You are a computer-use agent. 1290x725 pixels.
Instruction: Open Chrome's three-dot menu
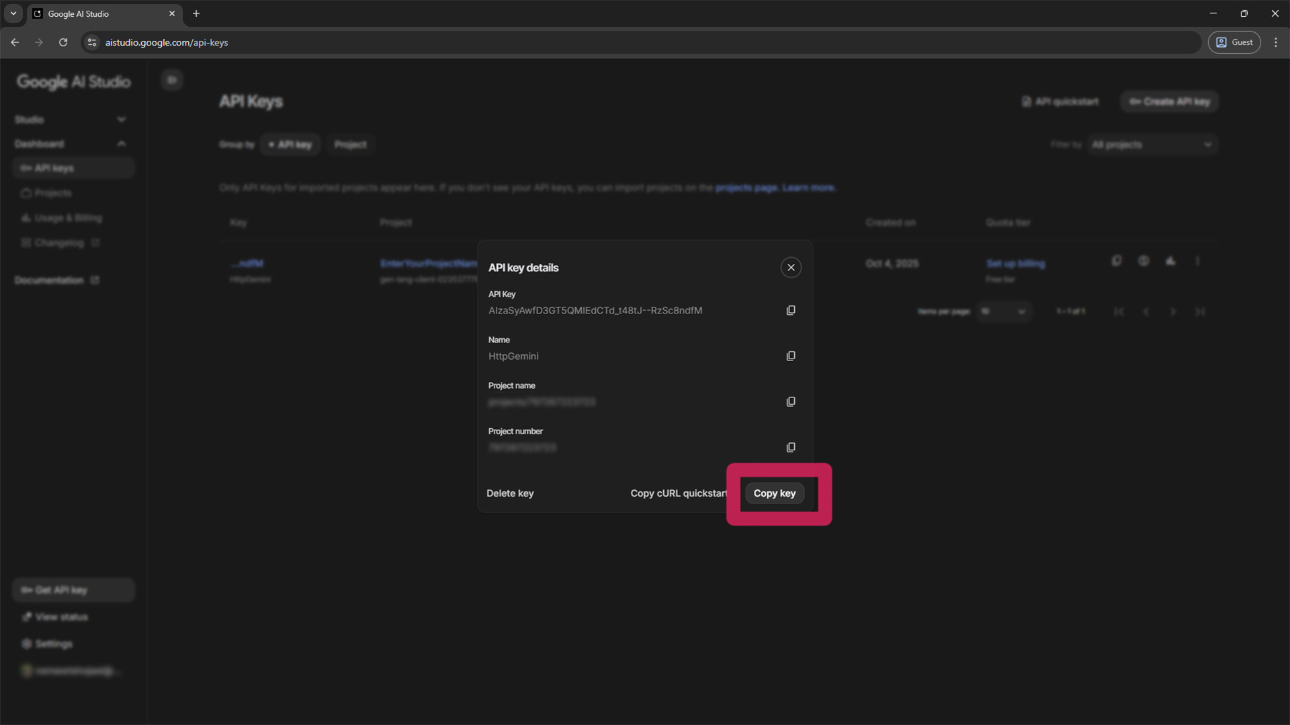click(1276, 42)
